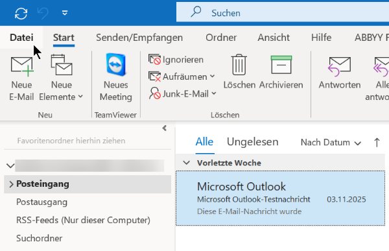
Task: Open the Neue Elemente dropdown
Action: [x=61, y=78]
